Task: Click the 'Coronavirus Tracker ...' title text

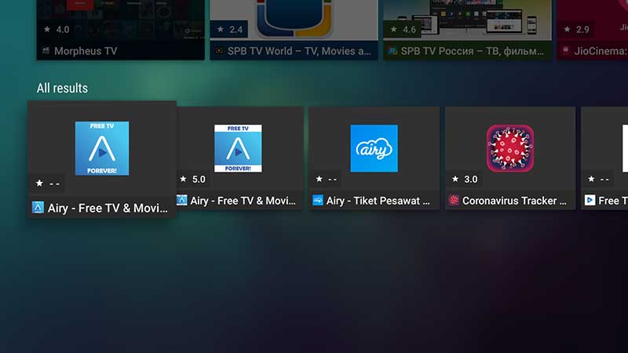Action: (x=515, y=201)
